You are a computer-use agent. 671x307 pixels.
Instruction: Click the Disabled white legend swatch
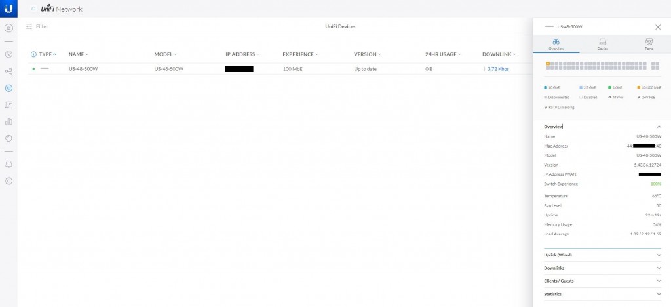[x=581, y=98]
